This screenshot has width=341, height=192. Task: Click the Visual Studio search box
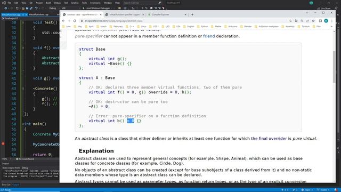tap(142, 3)
